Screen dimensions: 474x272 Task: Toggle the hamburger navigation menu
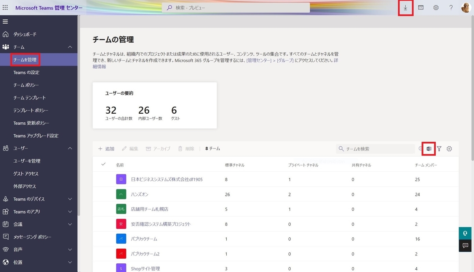point(5,21)
